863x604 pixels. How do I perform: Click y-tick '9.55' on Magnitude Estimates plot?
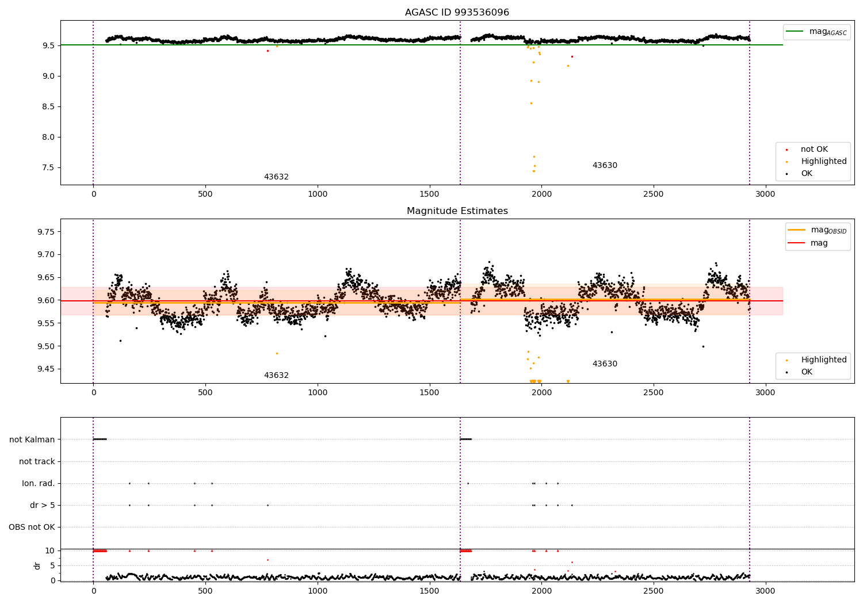point(46,323)
